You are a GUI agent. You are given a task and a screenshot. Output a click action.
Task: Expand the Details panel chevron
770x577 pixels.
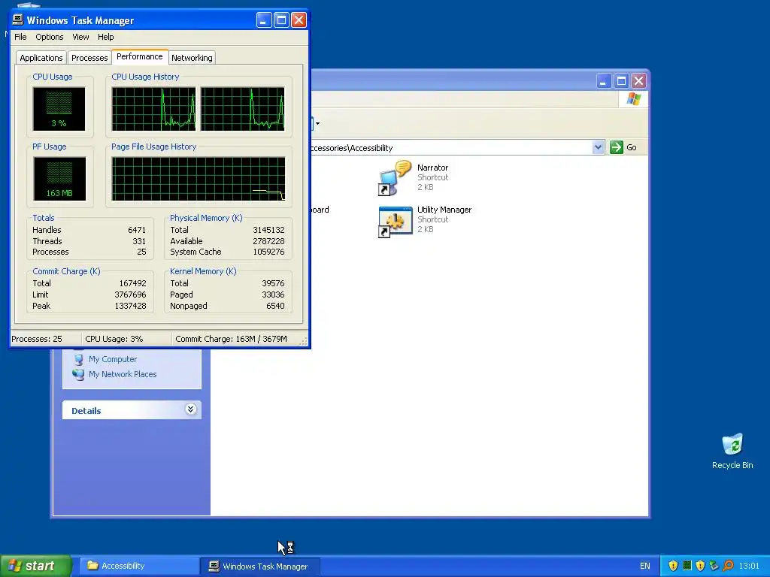click(x=191, y=409)
